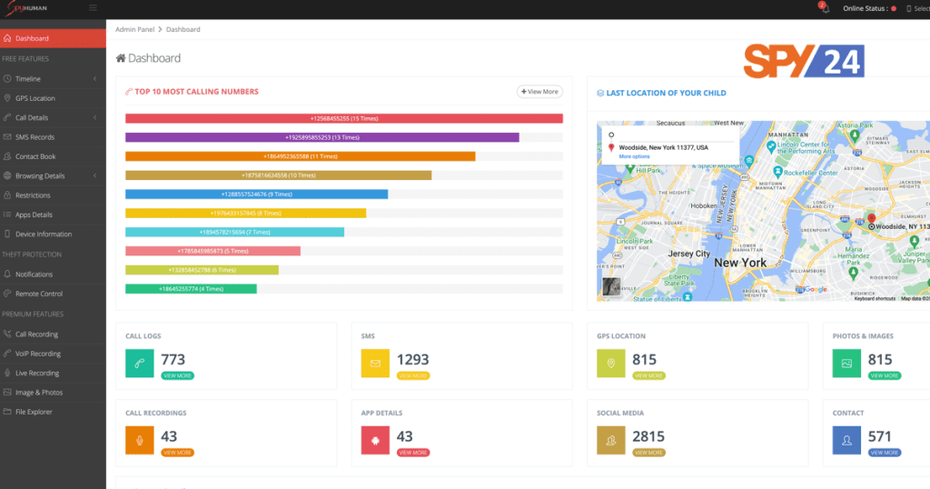Click the Contact blue person icon

[846, 440]
